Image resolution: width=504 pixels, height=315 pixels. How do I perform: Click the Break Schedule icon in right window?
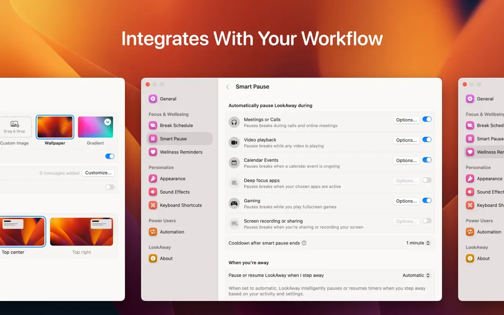point(470,125)
